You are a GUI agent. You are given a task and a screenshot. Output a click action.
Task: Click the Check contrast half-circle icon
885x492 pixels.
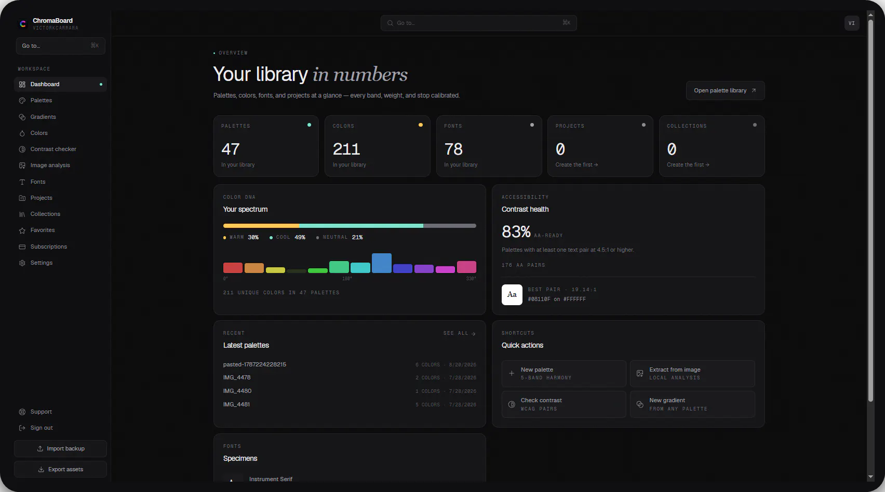click(512, 404)
